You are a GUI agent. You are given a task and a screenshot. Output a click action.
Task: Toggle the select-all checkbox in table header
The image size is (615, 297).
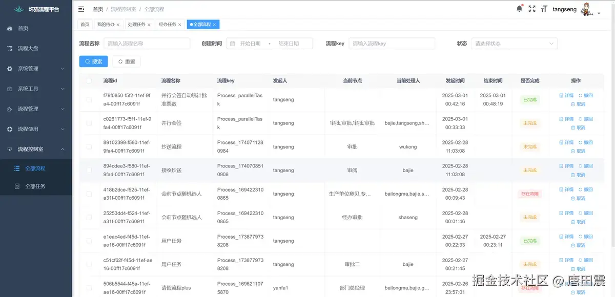tap(89, 81)
